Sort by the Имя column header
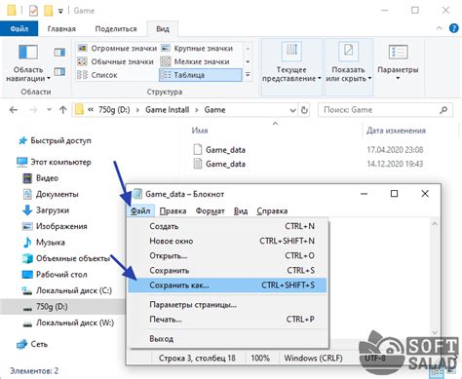Screen dimensions: 462x379 [x=200, y=131]
